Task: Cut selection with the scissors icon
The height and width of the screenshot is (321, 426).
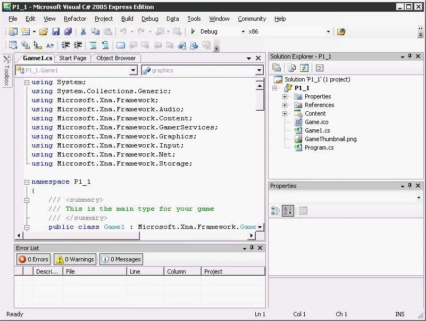Action: (x=83, y=31)
